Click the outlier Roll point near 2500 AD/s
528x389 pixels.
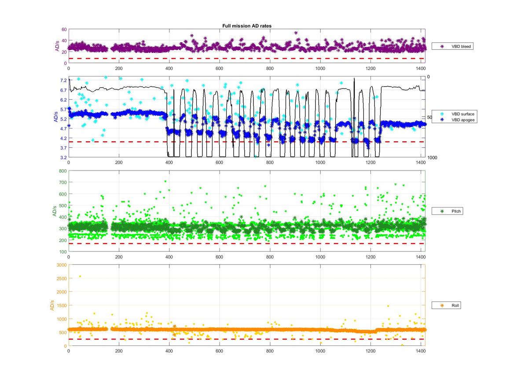(x=80, y=276)
